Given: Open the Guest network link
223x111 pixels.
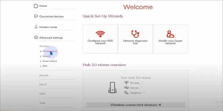Looking at the screenshot, I should pos(50,61).
